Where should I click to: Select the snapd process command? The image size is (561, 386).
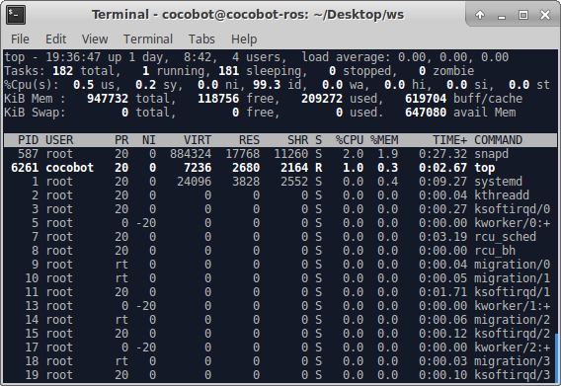pyautogui.click(x=491, y=154)
